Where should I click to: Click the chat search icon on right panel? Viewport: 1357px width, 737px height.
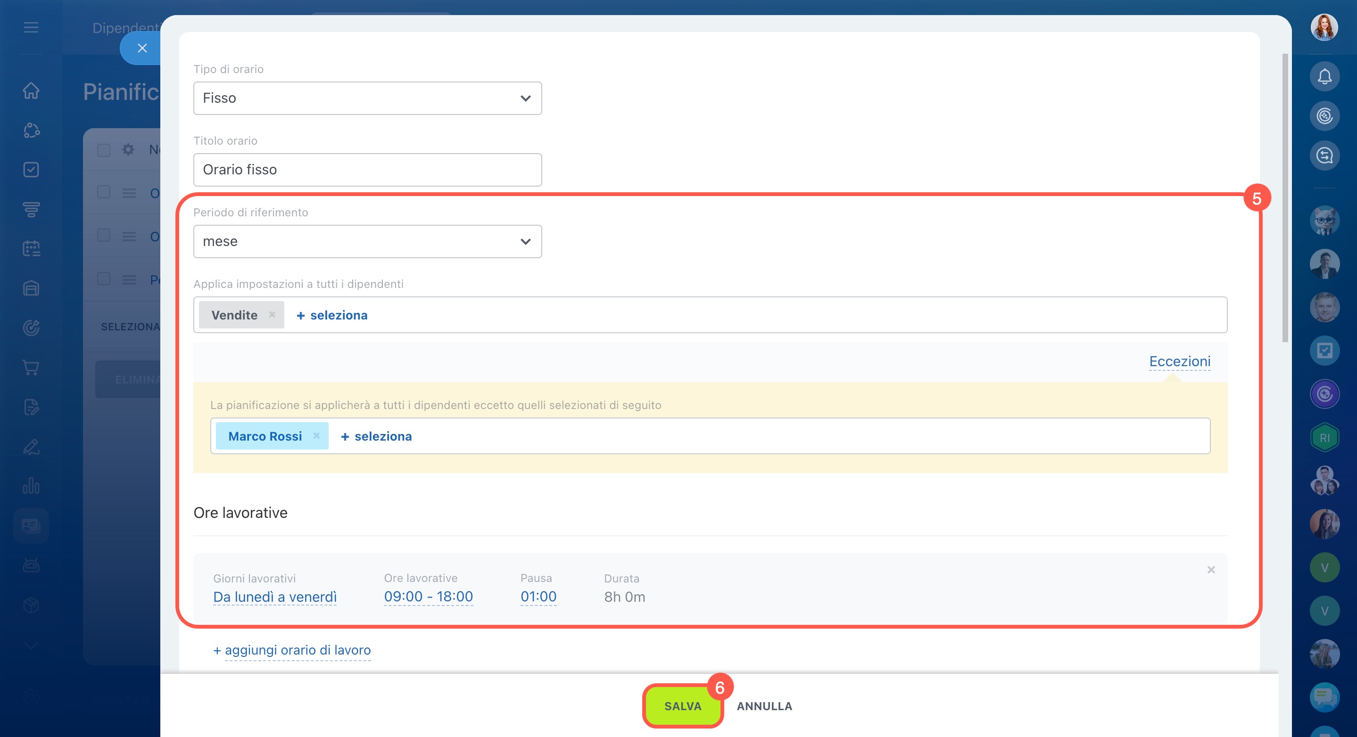1324,156
